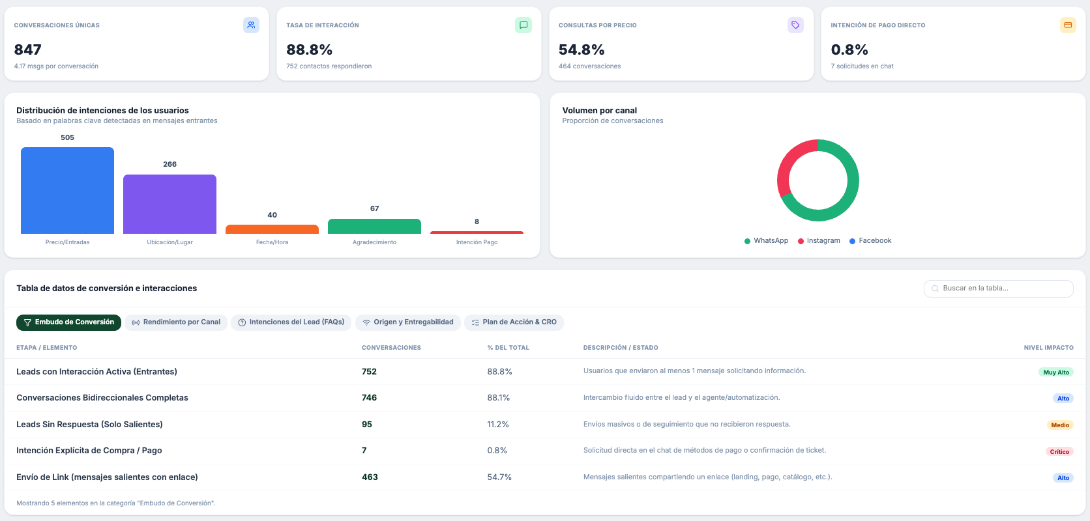Click the purple Ubicación/Lugar bar

point(169,204)
